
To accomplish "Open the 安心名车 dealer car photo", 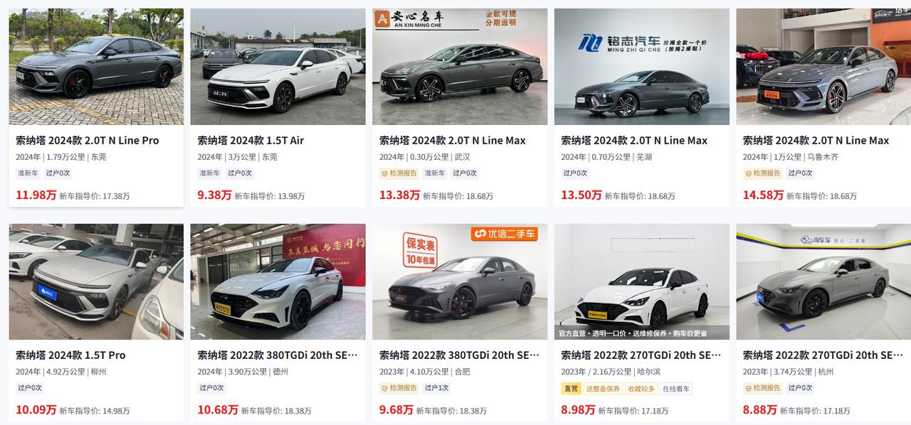I will pos(460,67).
